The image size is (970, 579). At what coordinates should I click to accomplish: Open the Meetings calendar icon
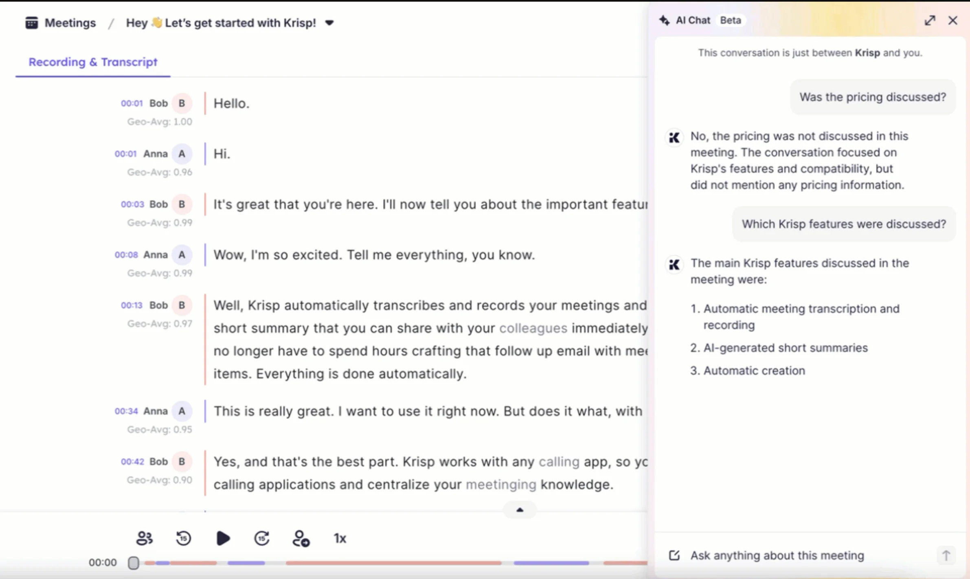[31, 23]
